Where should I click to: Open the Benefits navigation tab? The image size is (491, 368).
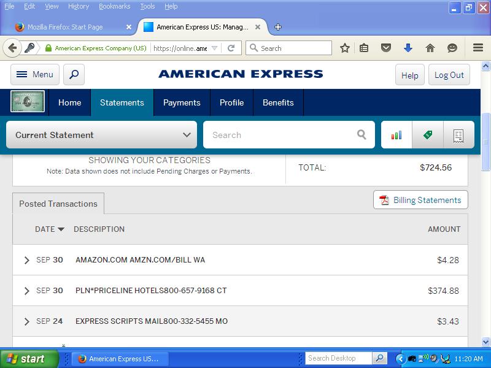278,102
